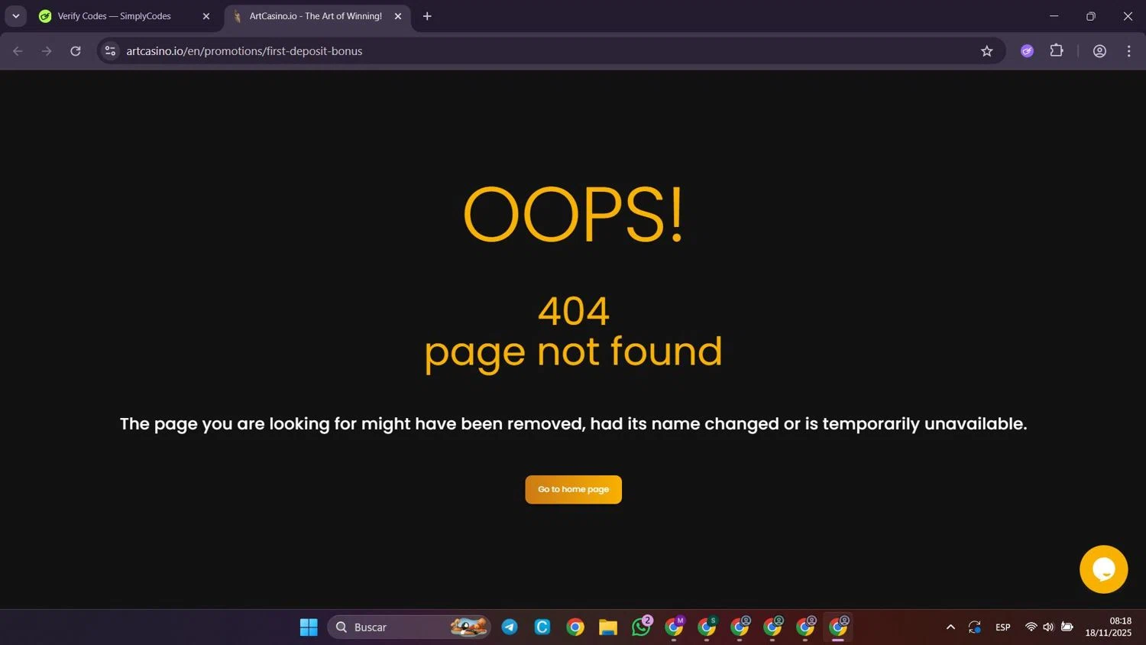The image size is (1146, 645).
Task: Open the Chrome profile menu
Action: click(1099, 51)
